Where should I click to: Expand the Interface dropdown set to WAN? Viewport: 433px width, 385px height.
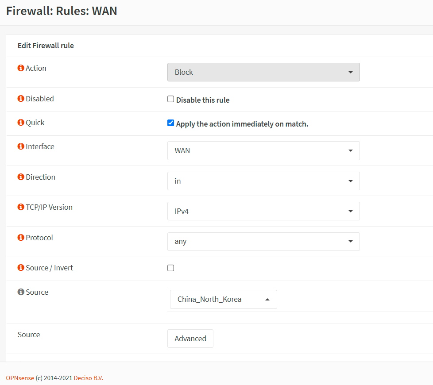pos(263,150)
